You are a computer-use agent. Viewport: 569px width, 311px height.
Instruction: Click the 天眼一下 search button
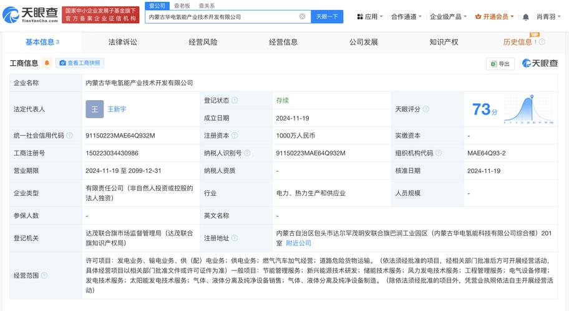tap(327, 17)
